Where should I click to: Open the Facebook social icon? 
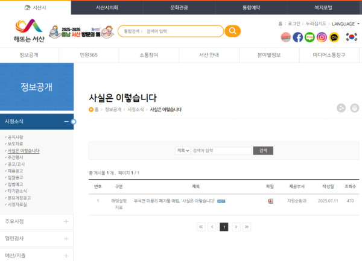297,37
